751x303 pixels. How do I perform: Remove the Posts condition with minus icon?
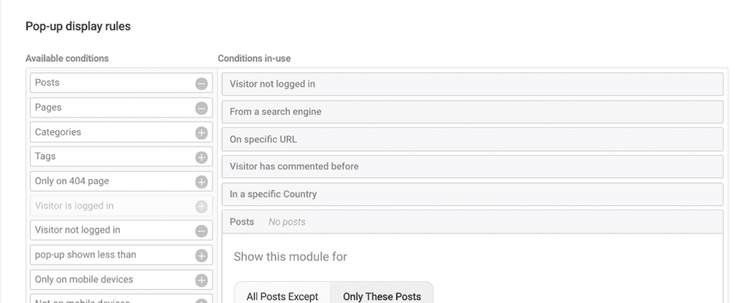(201, 84)
